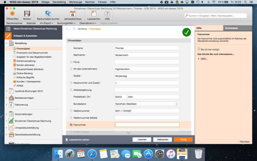Open Safari from the Dock
Screen dimensions: 257x161
coord(92,154)
